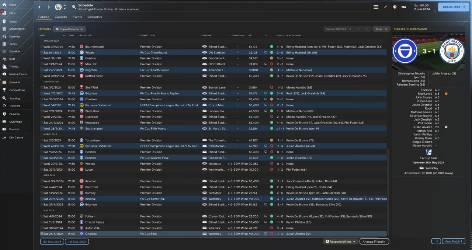Open the Season 2023/24 dropdown

click(339, 29)
